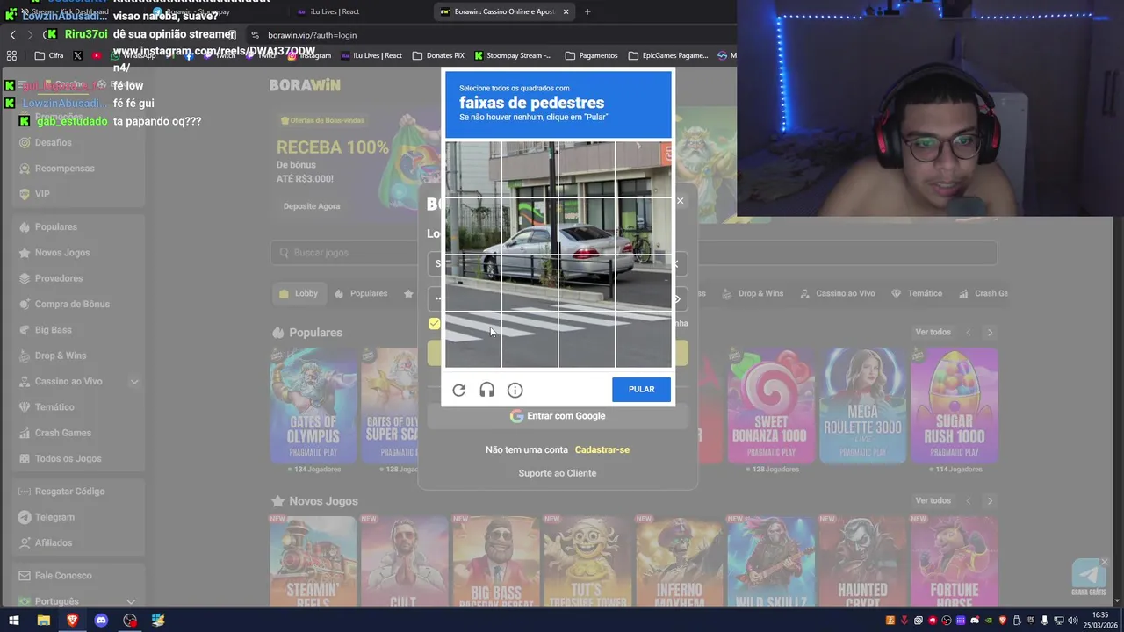1124x632 pixels.
Task: Open Suporte ao Cliente link
Action: pyautogui.click(x=557, y=473)
